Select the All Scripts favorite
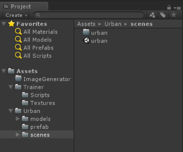This screenshot has height=152, width=183. click(38, 56)
